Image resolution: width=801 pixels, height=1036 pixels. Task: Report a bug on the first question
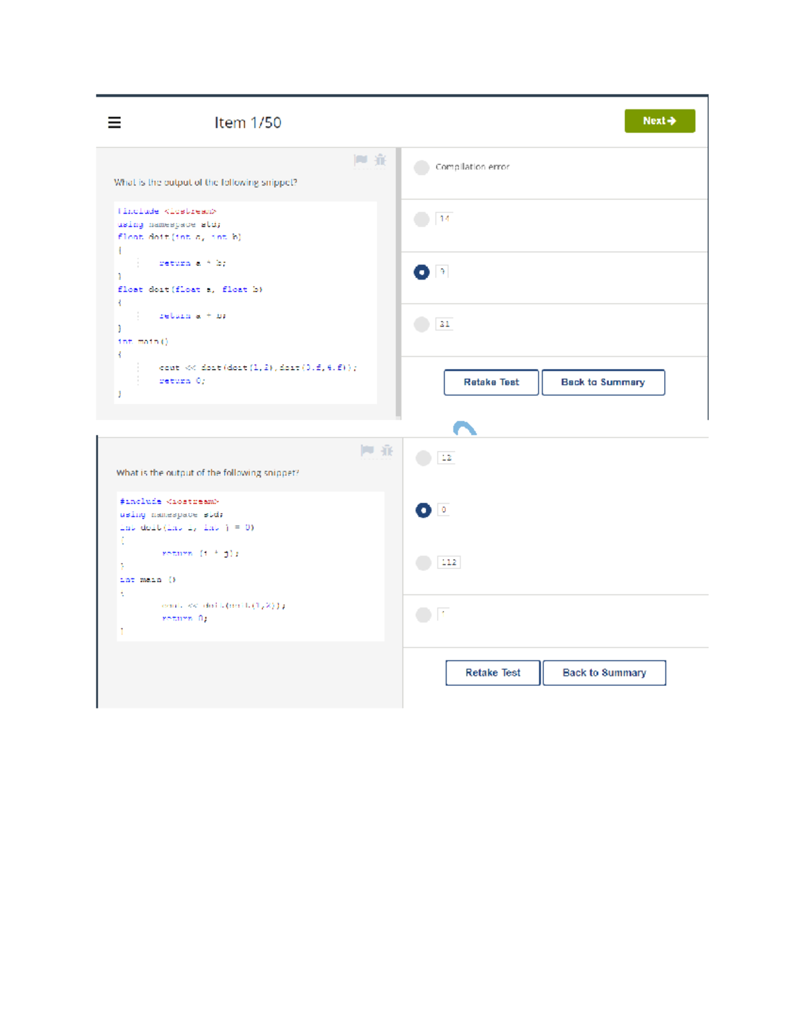pyautogui.click(x=380, y=160)
